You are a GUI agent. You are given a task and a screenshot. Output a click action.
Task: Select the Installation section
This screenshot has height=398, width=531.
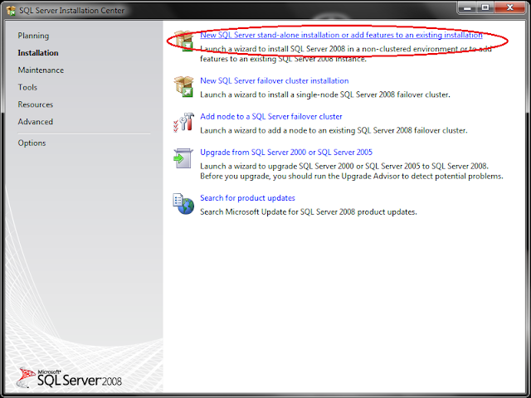click(38, 53)
